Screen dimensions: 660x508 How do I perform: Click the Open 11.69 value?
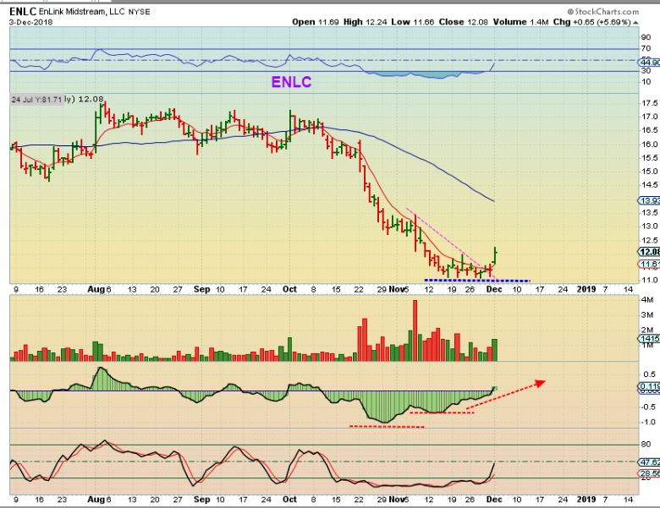pyautogui.click(x=316, y=22)
